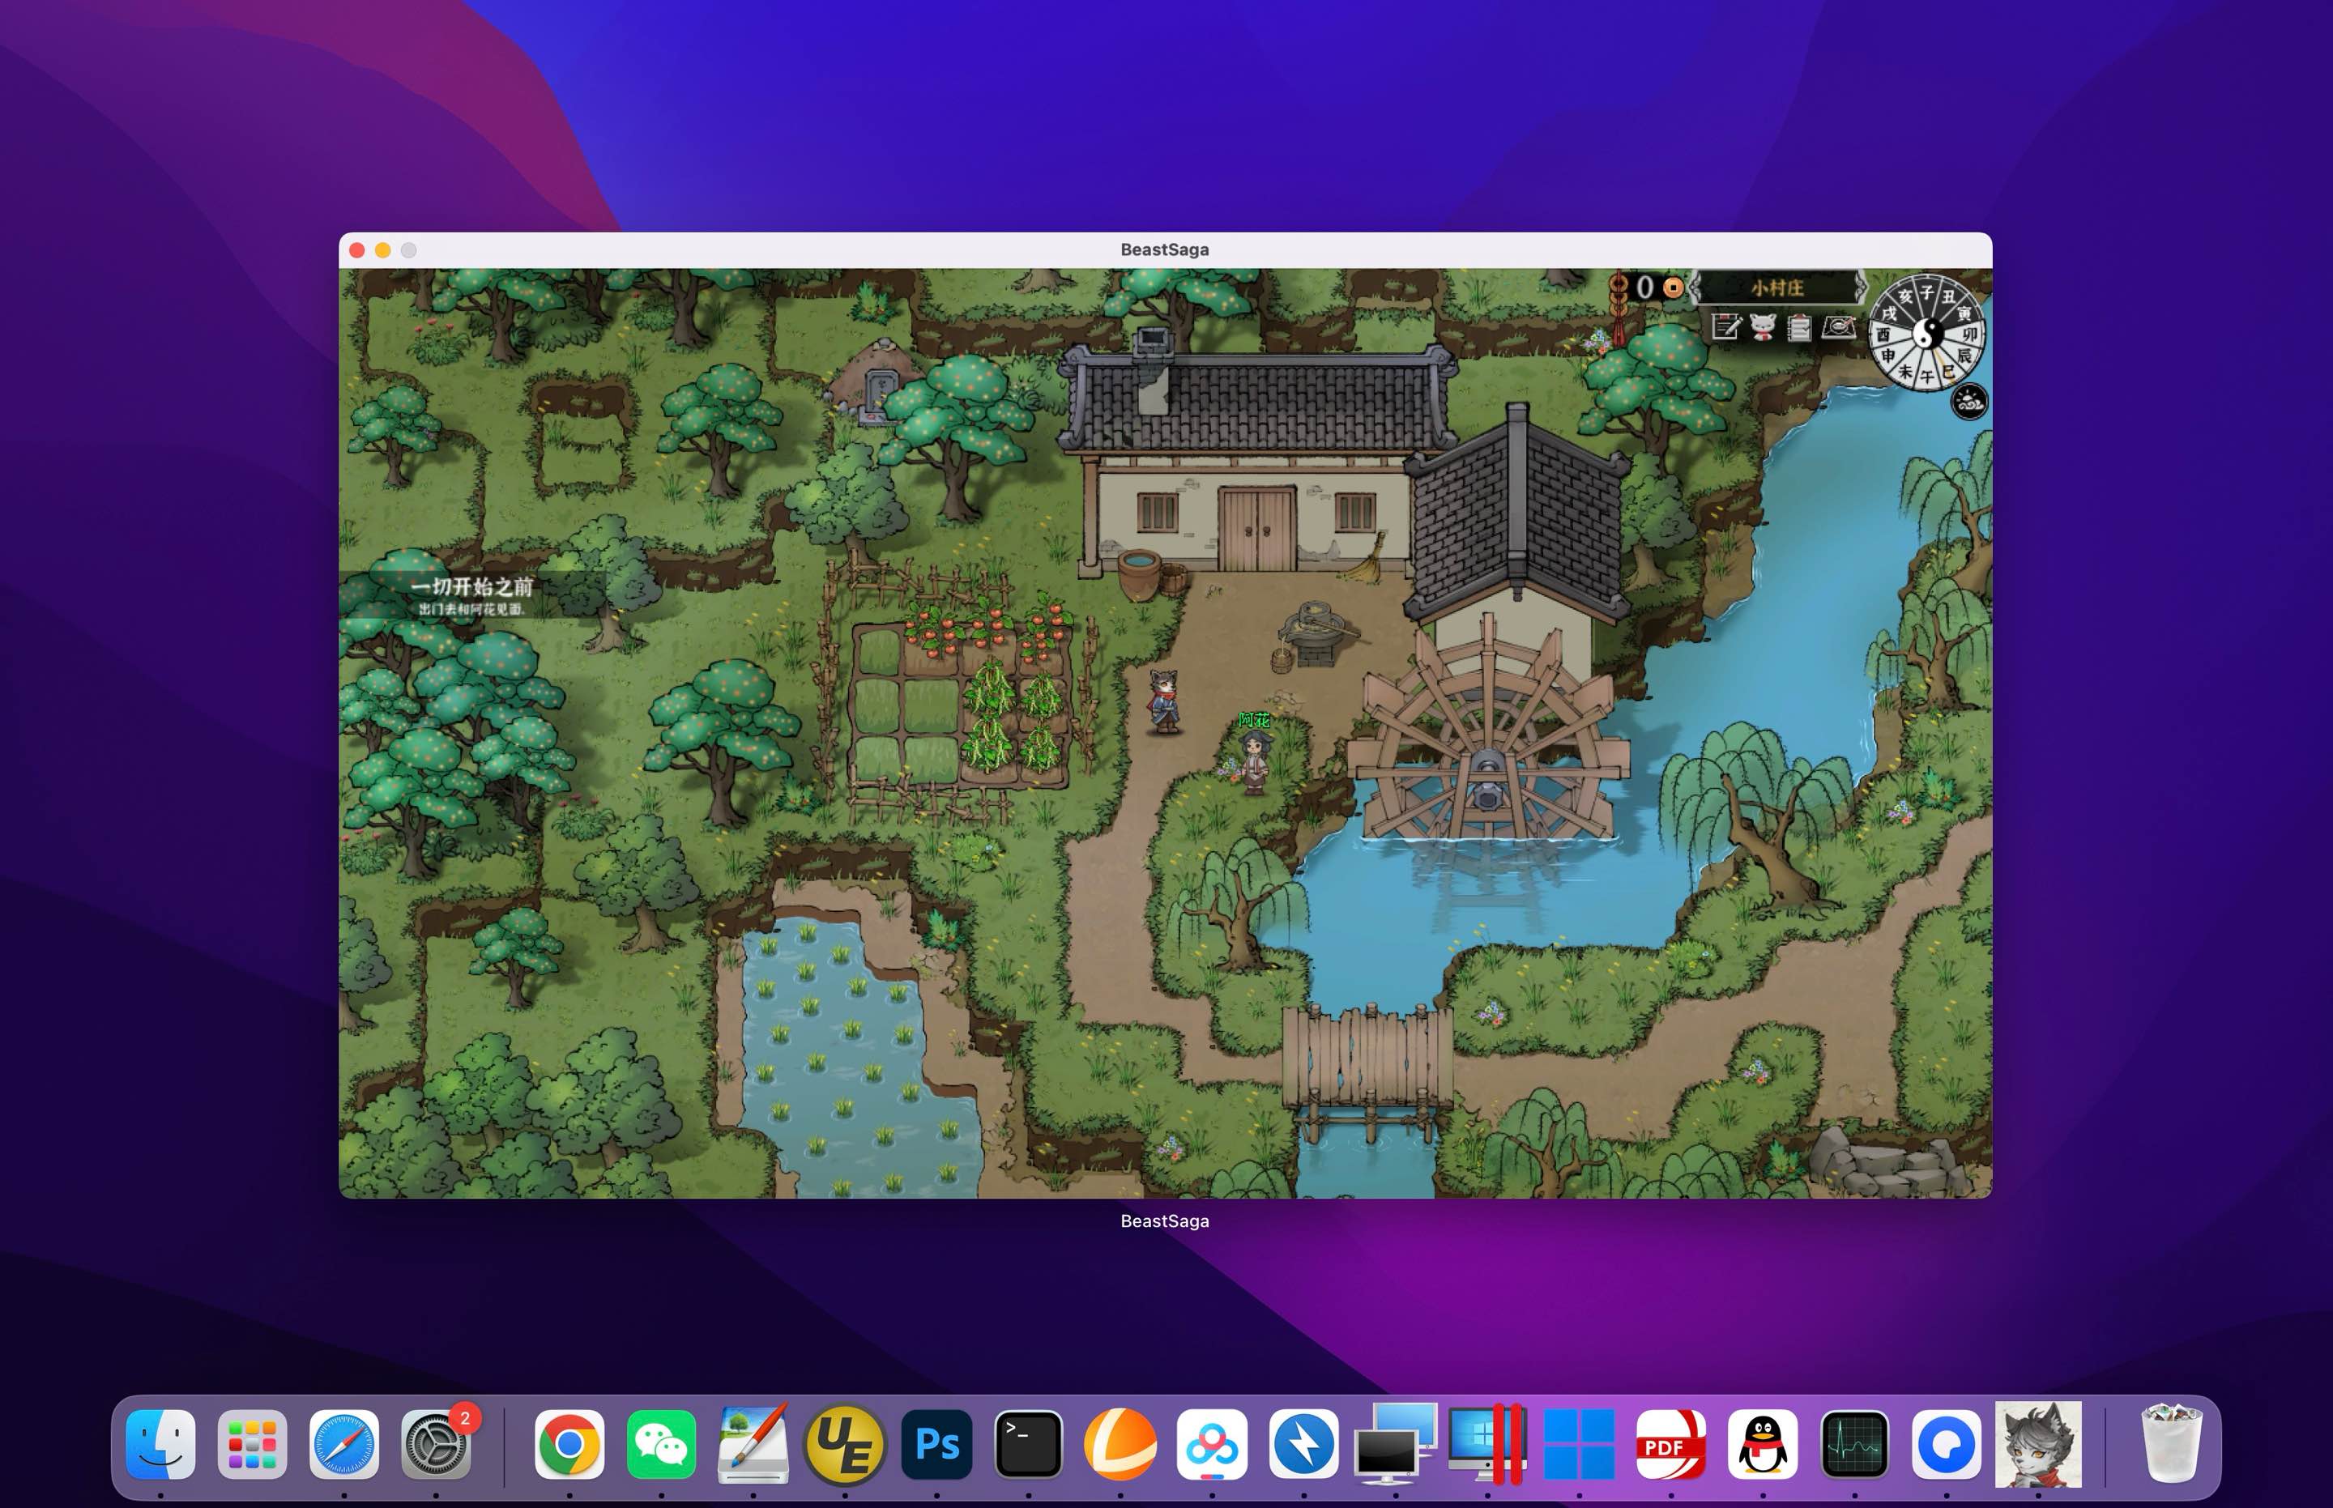Open the cat character profile icon
The image size is (2333, 1508).
tap(1763, 326)
